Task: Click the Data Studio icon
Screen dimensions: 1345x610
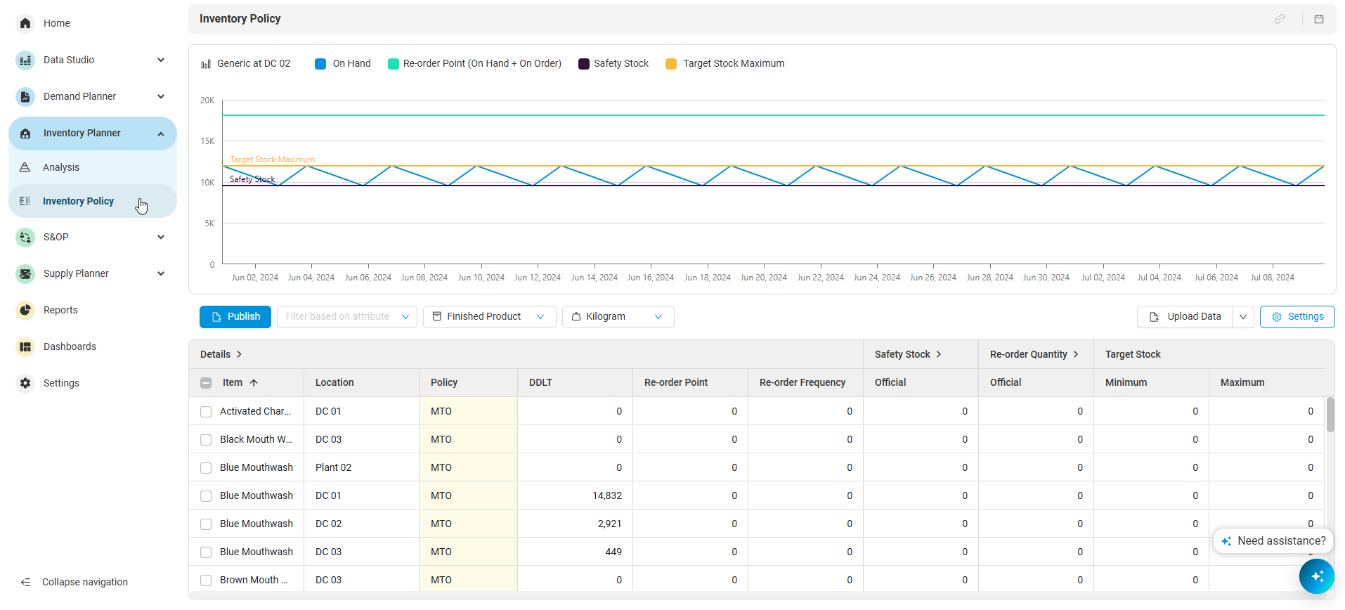Action: pos(25,60)
